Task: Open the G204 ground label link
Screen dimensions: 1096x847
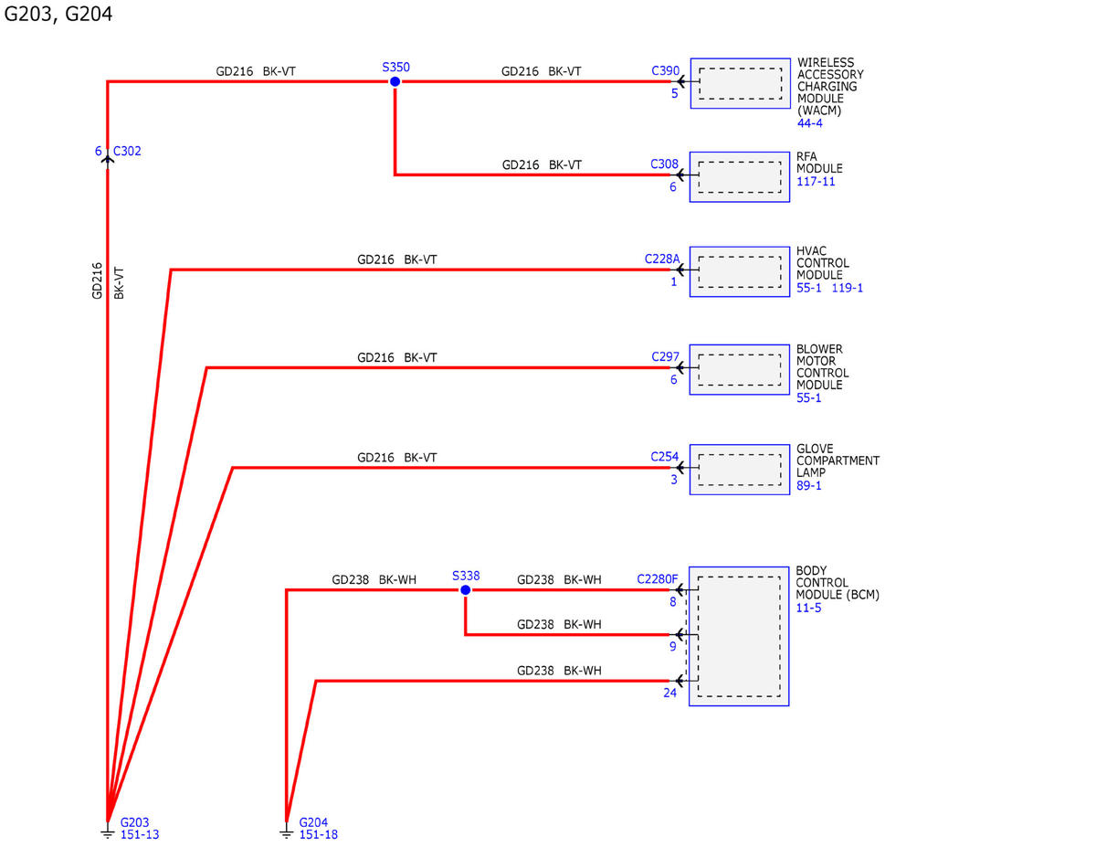Action: [314, 821]
